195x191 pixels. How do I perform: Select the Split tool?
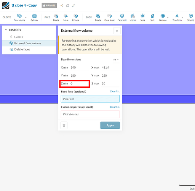coord(152,18)
